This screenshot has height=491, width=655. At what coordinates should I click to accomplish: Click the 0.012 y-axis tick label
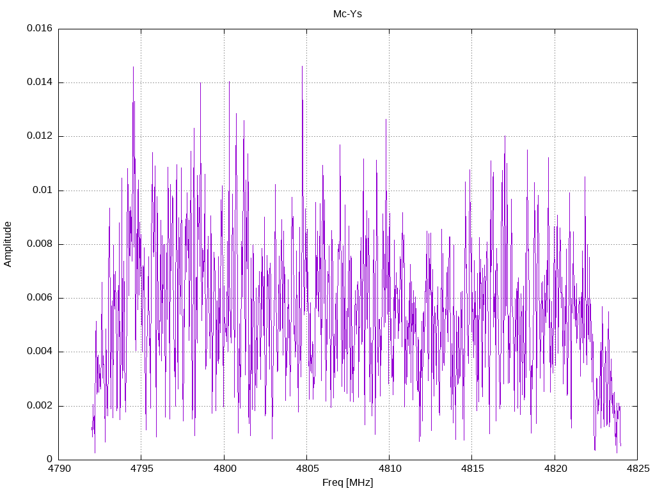pos(40,136)
